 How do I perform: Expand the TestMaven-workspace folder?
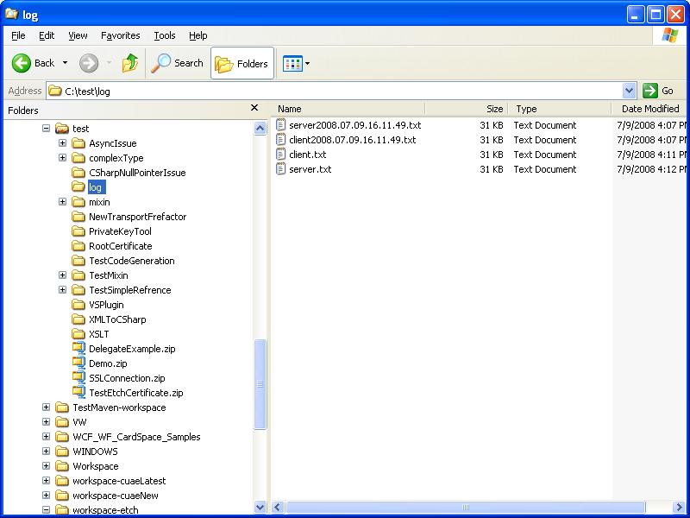tap(47, 407)
